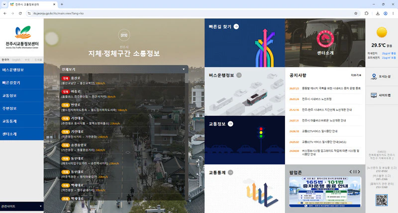Image resolution: width=398 pixels, height=213 pixels.
Task: Click the arrow icon beside 교통정보 tile
Action: (x=230, y=124)
